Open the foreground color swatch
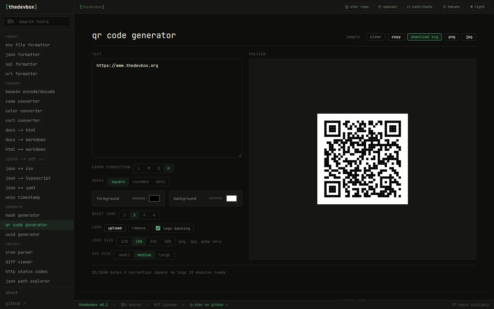The height and width of the screenshot is (309, 494). click(x=154, y=198)
